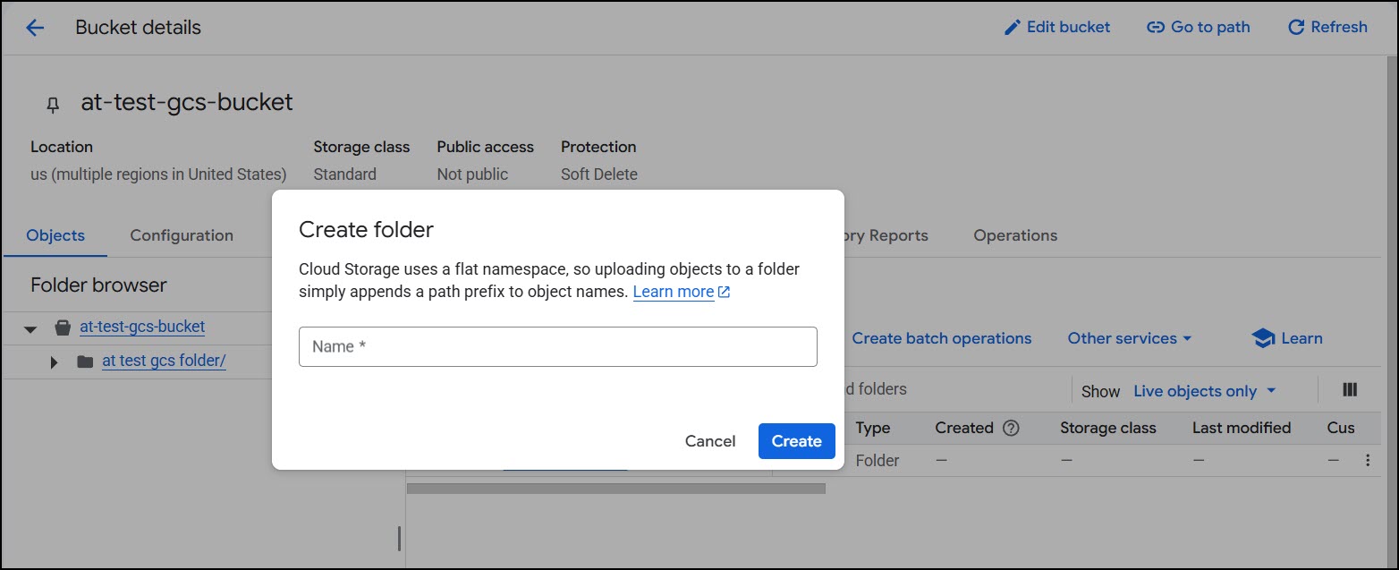The width and height of the screenshot is (1399, 570).
Task: Open at-test-gcs-bucket in folder browser
Action: [x=142, y=327]
